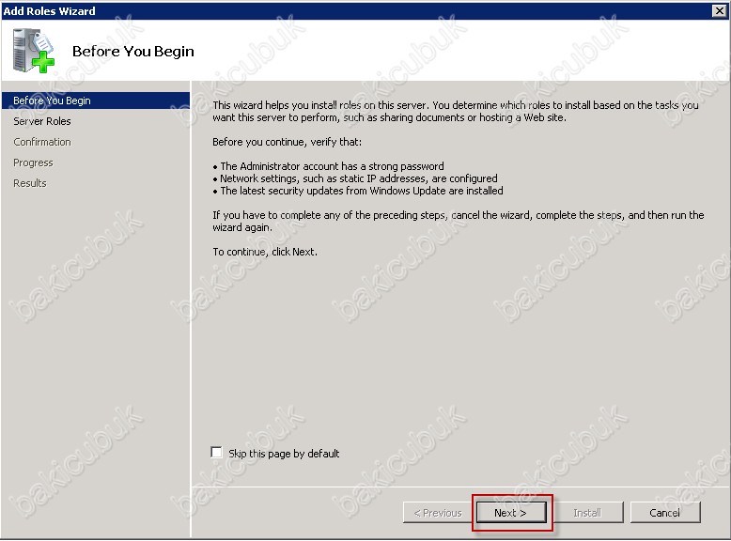Click the Add Roles Wizard title text

(49, 10)
